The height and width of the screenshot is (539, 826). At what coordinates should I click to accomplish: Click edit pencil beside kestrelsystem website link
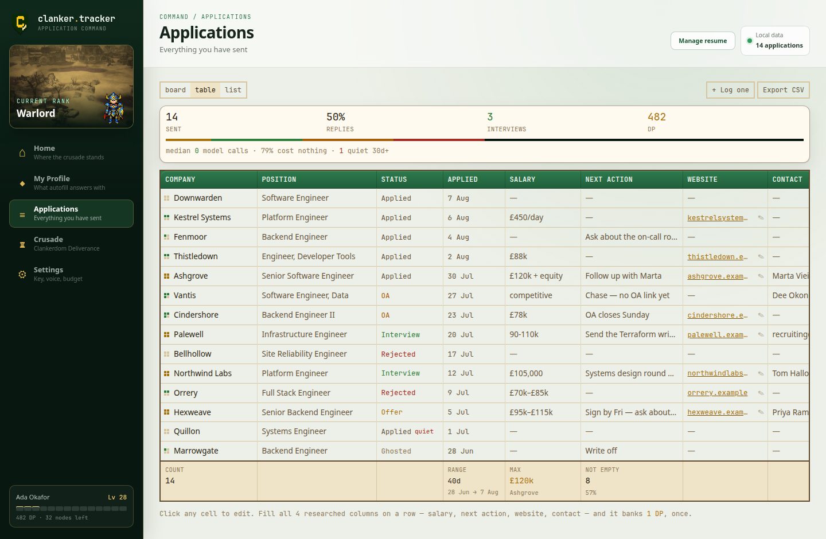click(x=761, y=218)
